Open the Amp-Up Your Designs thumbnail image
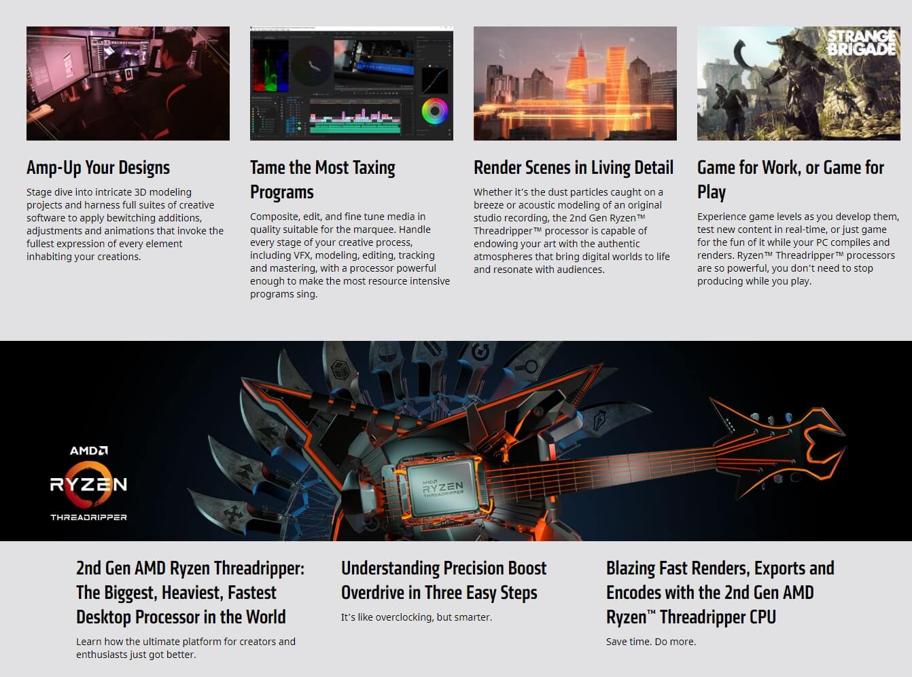 pyautogui.click(x=128, y=84)
